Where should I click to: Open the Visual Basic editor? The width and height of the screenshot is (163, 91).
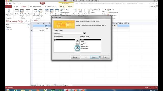click(112, 15)
